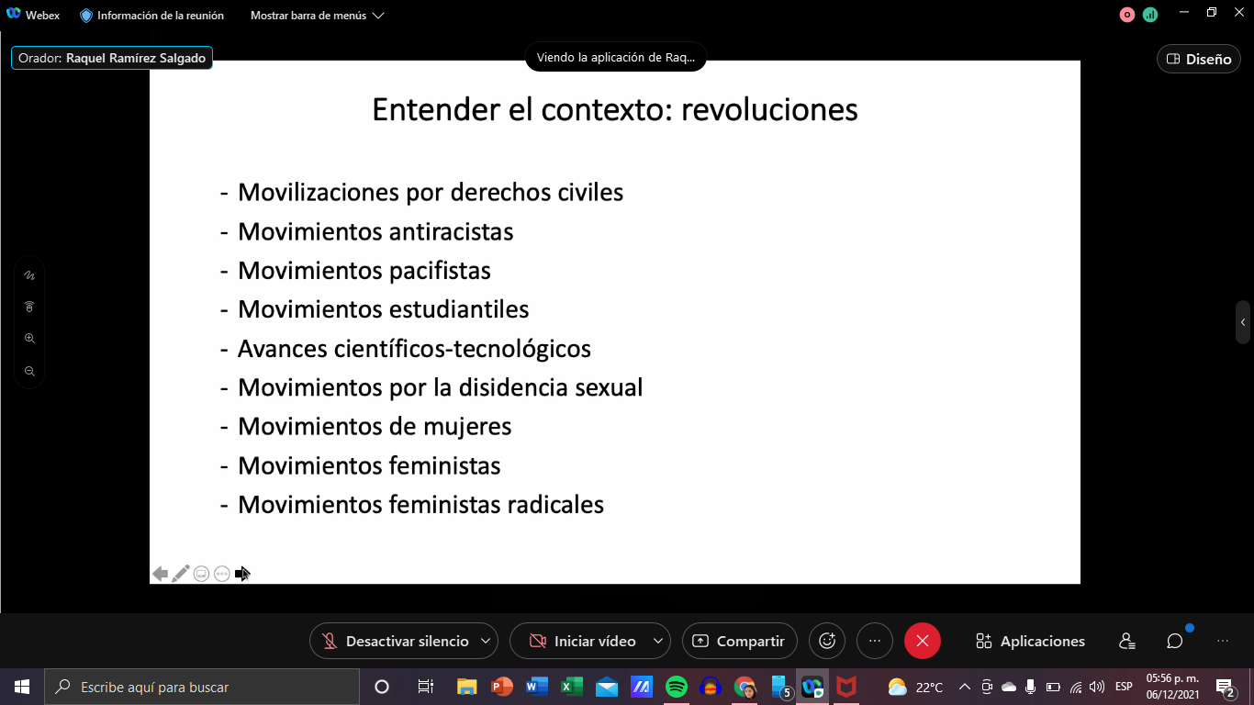This screenshot has height=705, width=1254.
Task: Click the remote control request icon
Action: coord(29,307)
